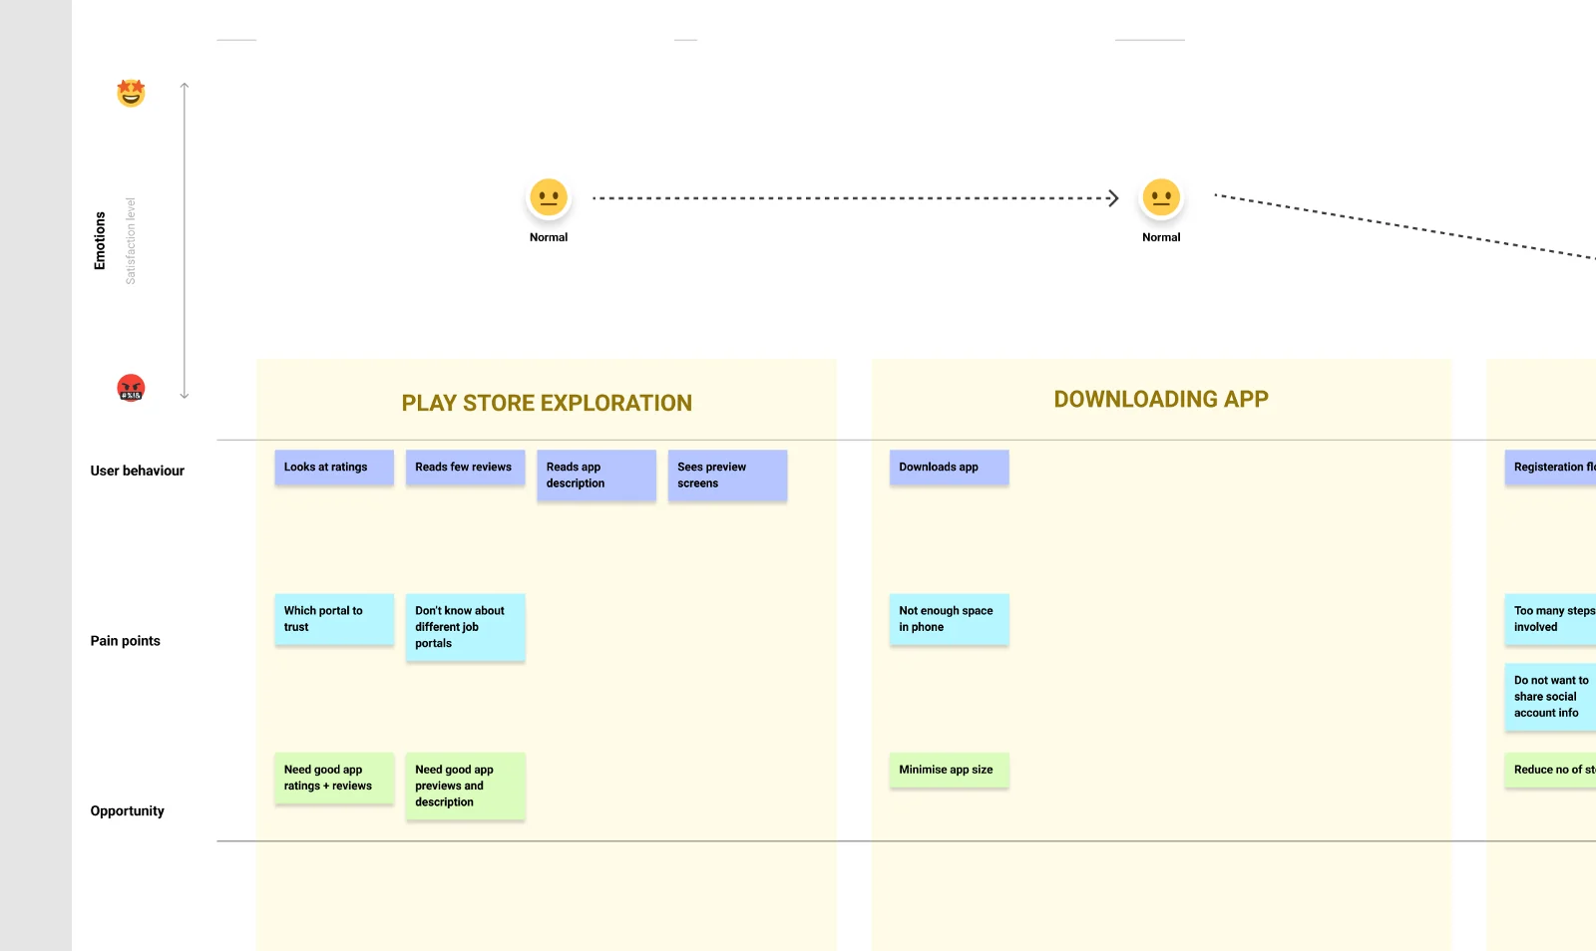Click the DOWNLOADING APP heading

click(1161, 399)
